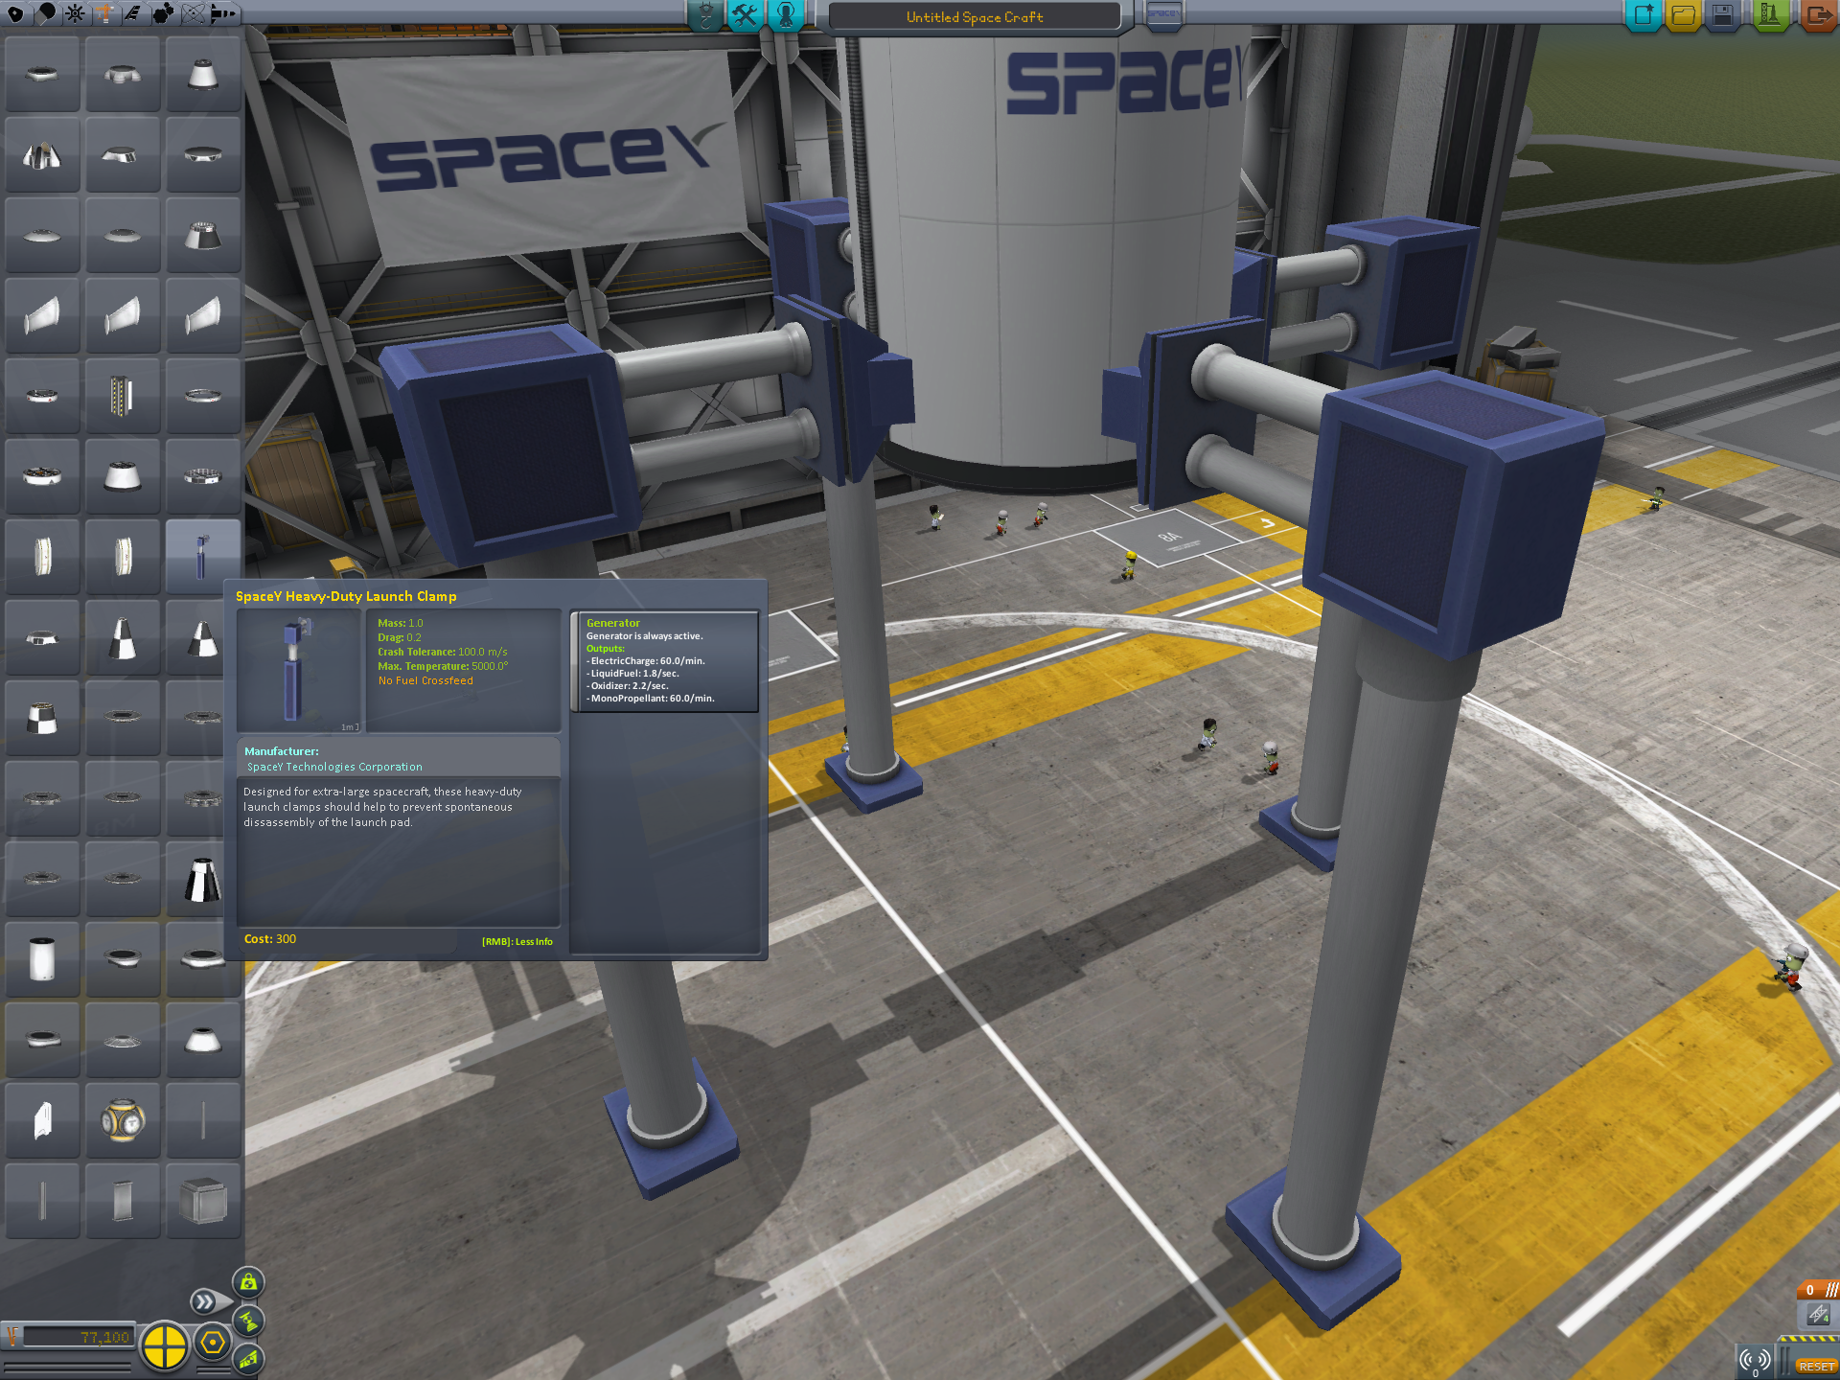Click the Cost: 300 label in tooltip
The width and height of the screenshot is (1840, 1380).
(270, 939)
